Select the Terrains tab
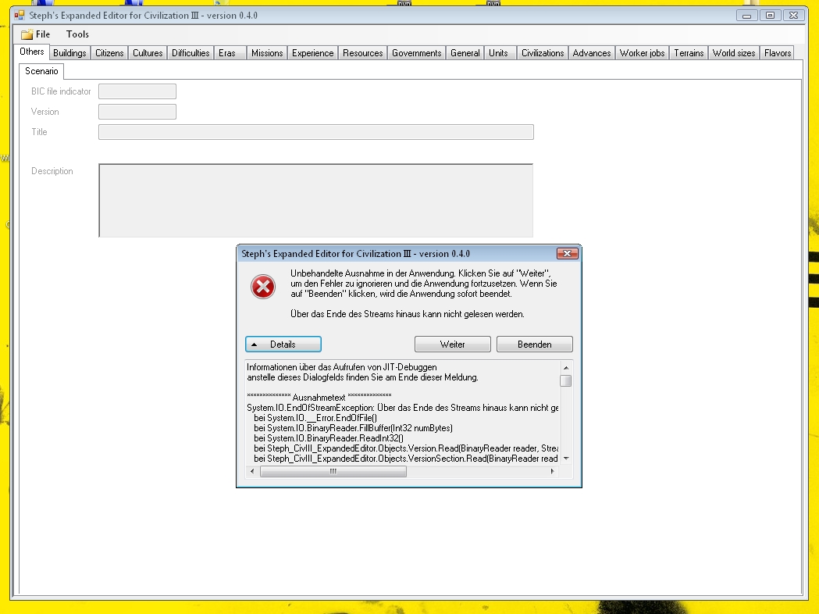Viewport: 819px width, 614px height. [689, 53]
